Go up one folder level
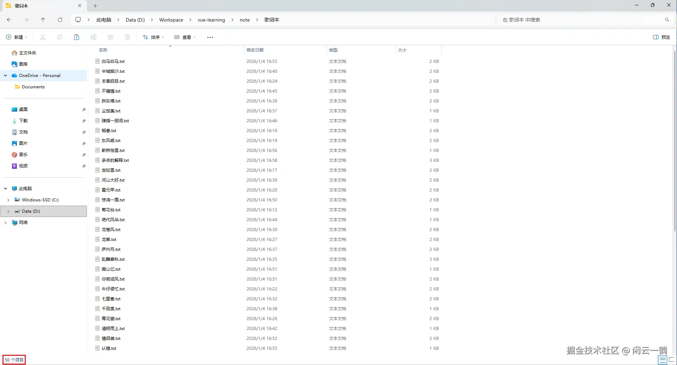This screenshot has height=365, width=677. (43, 20)
